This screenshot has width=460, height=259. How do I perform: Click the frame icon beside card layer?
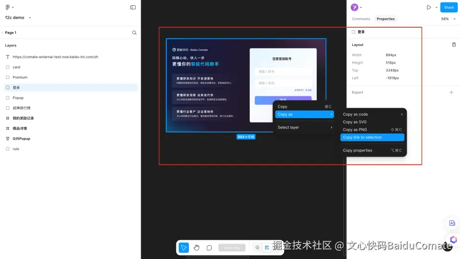8,67
